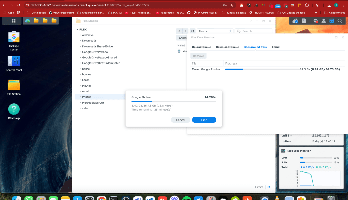The width and height of the screenshot is (348, 200).
Task: Select the GoogleDriveRifatErdemSahin folder
Action: coord(101,63)
